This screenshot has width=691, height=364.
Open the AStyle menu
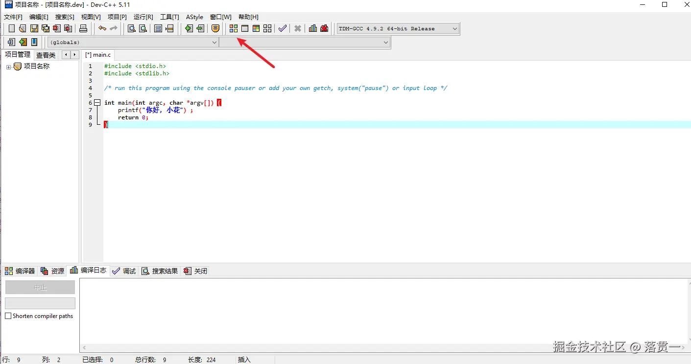[x=194, y=17]
